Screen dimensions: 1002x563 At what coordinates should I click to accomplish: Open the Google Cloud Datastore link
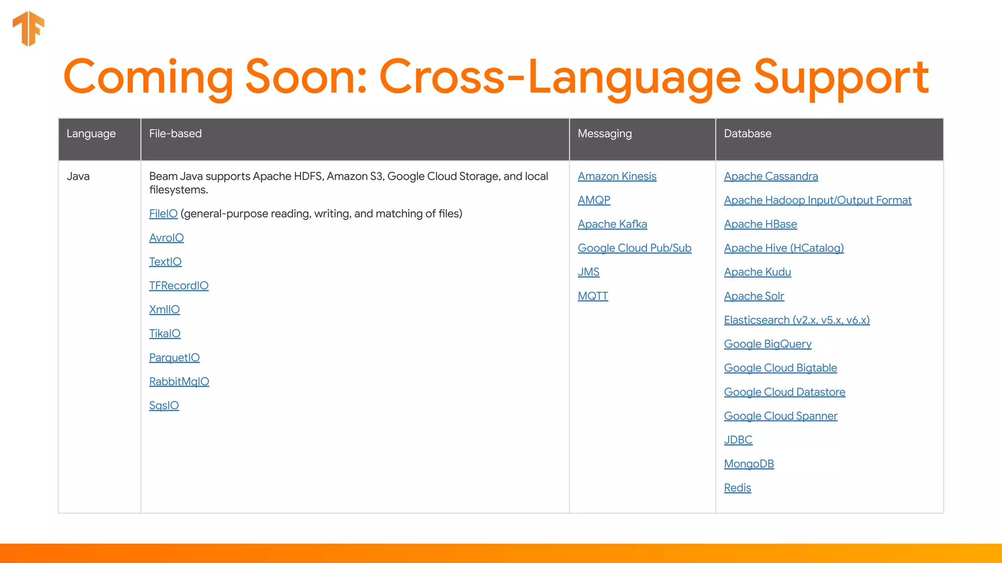pyautogui.click(x=785, y=392)
